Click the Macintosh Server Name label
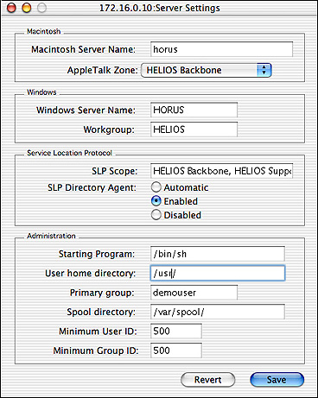The image size is (318, 398). point(83,49)
